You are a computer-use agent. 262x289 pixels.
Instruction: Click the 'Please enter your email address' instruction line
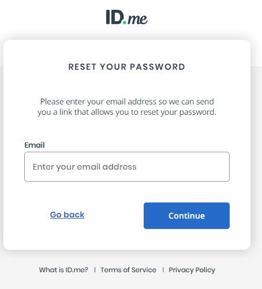pyautogui.click(x=127, y=102)
